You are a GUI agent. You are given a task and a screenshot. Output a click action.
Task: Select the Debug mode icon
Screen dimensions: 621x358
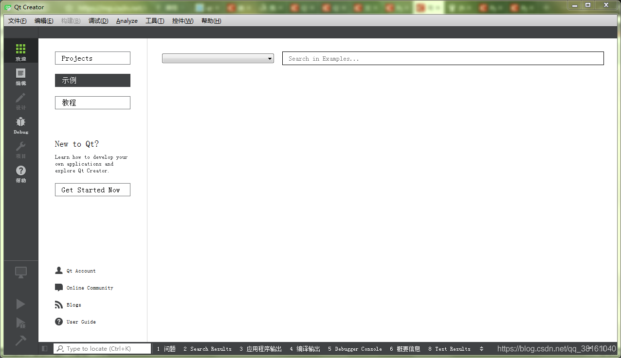tap(20, 125)
